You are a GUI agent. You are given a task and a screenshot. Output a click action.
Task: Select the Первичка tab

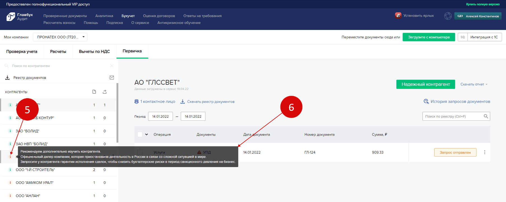pyautogui.click(x=132, y=51)
